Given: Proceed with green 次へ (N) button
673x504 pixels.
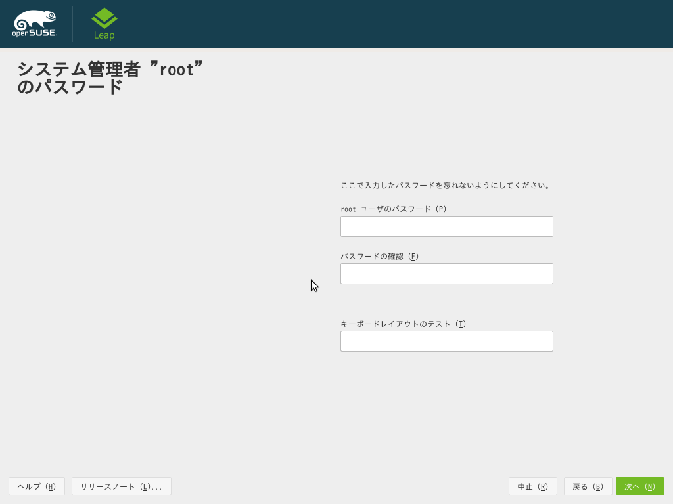Looking at the screenshot, I should click(x=640, y=486).
